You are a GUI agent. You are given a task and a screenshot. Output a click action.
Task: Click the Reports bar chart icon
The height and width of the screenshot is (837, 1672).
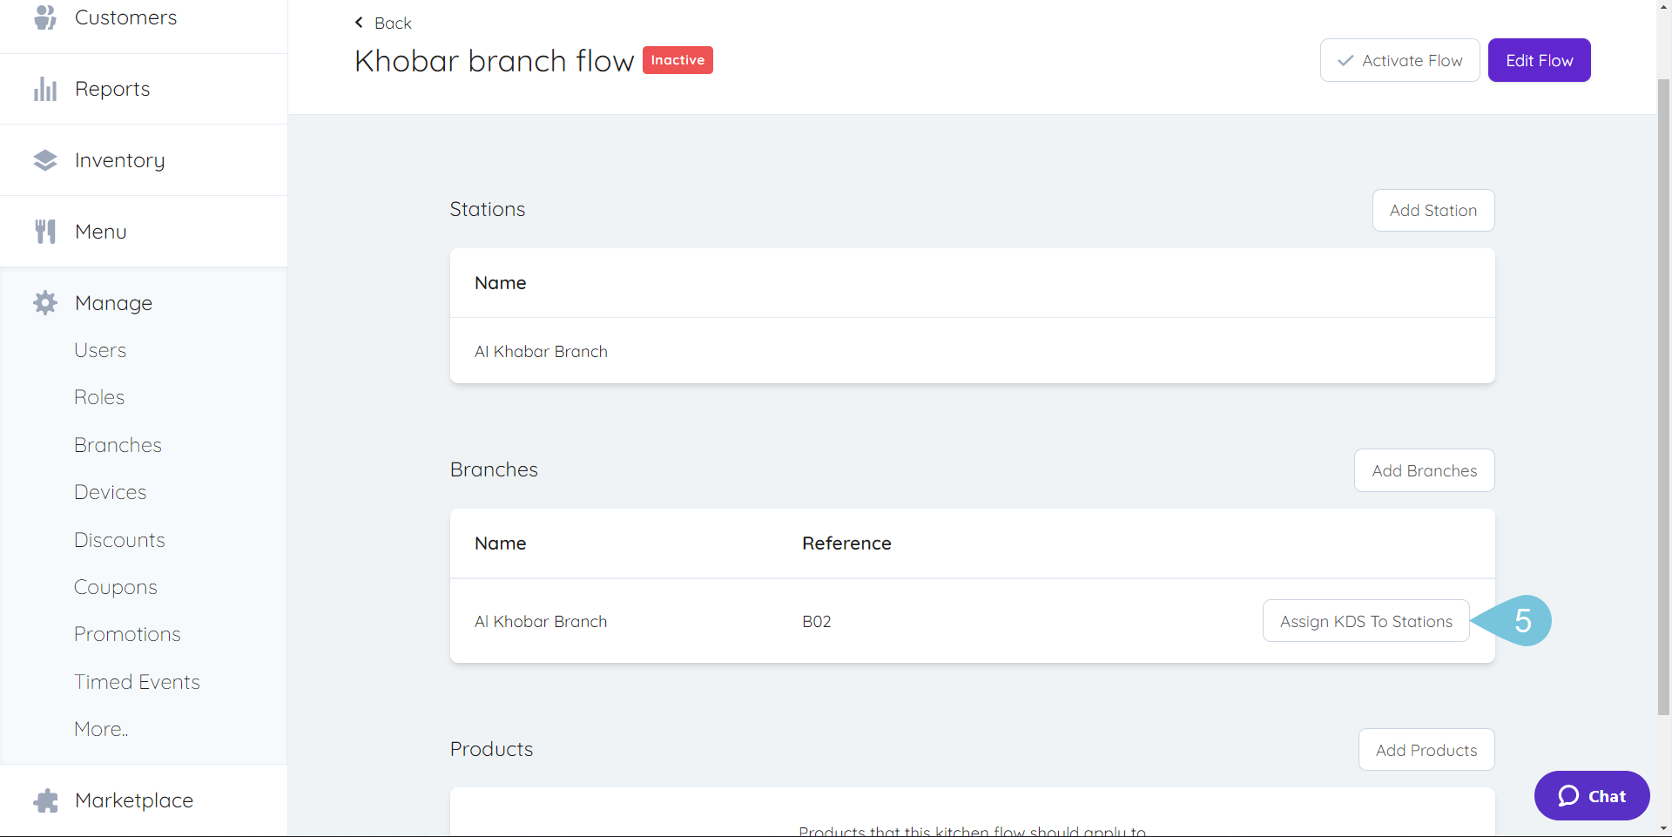click(x=45, y=89)
